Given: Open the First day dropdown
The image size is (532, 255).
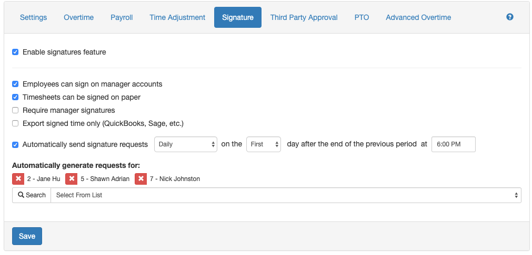Looking at the screenshot, I should click(x=263, y=144).
